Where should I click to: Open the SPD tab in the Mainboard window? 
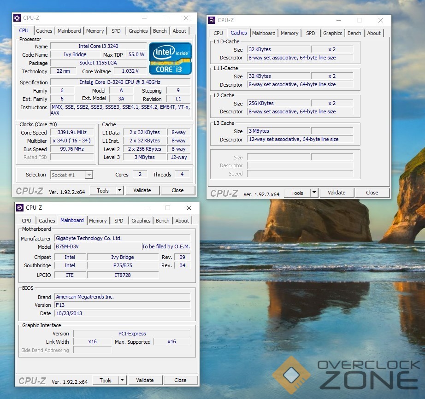coord(119,221)
